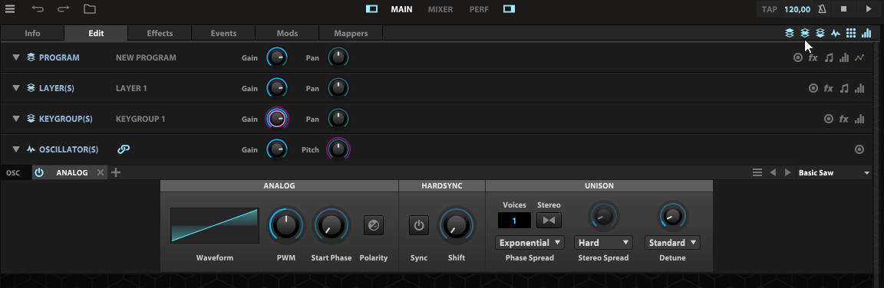Show LAYER(S) row modulation bars icon
The image size is (884, 288).
pyautogui.click(x=859, y=88)
